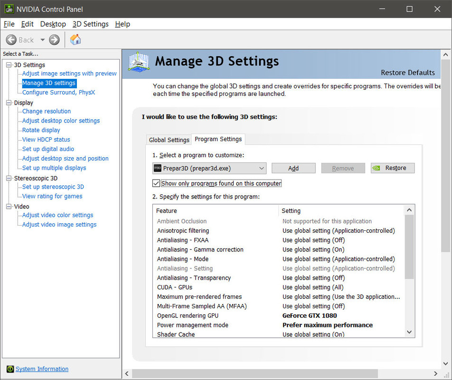Click the Back arrow icon
Screen dimensions: 452x380
pyautogui.click(x=11, y=40)
